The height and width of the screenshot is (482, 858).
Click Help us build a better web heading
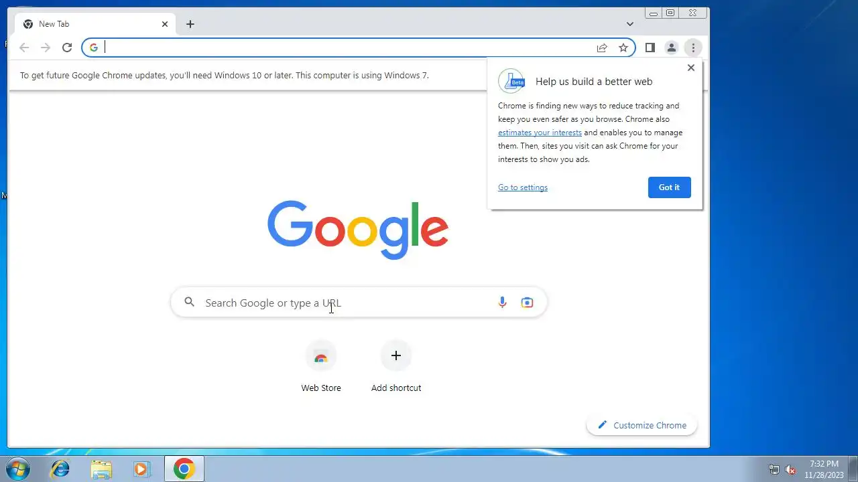point(594,82)
